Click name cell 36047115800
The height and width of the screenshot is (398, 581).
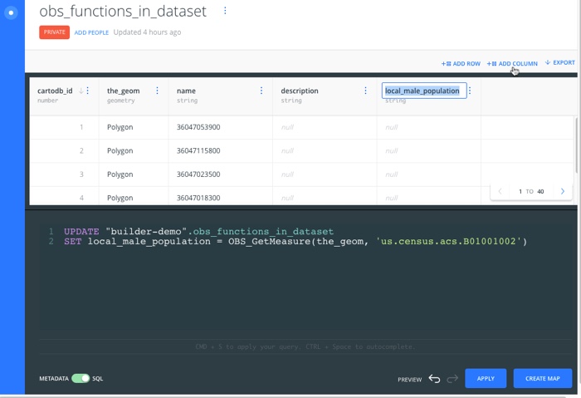[198, 151]
